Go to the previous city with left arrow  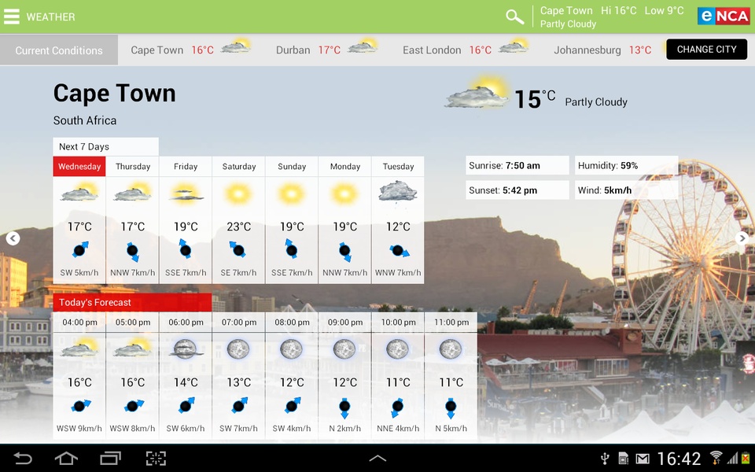click(13, 238)
